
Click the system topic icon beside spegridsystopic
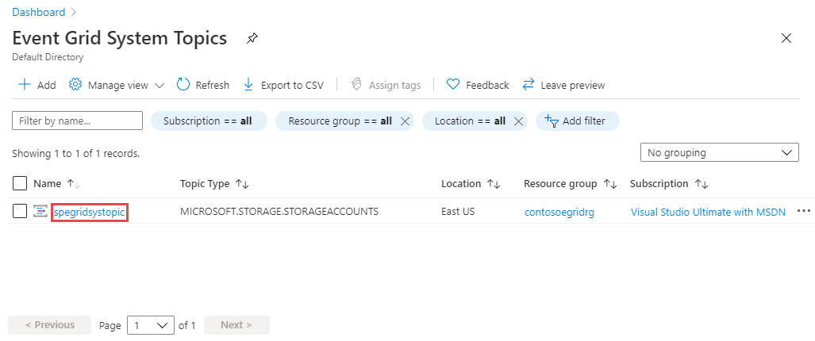pyautogui.click(x=40, y=211)
